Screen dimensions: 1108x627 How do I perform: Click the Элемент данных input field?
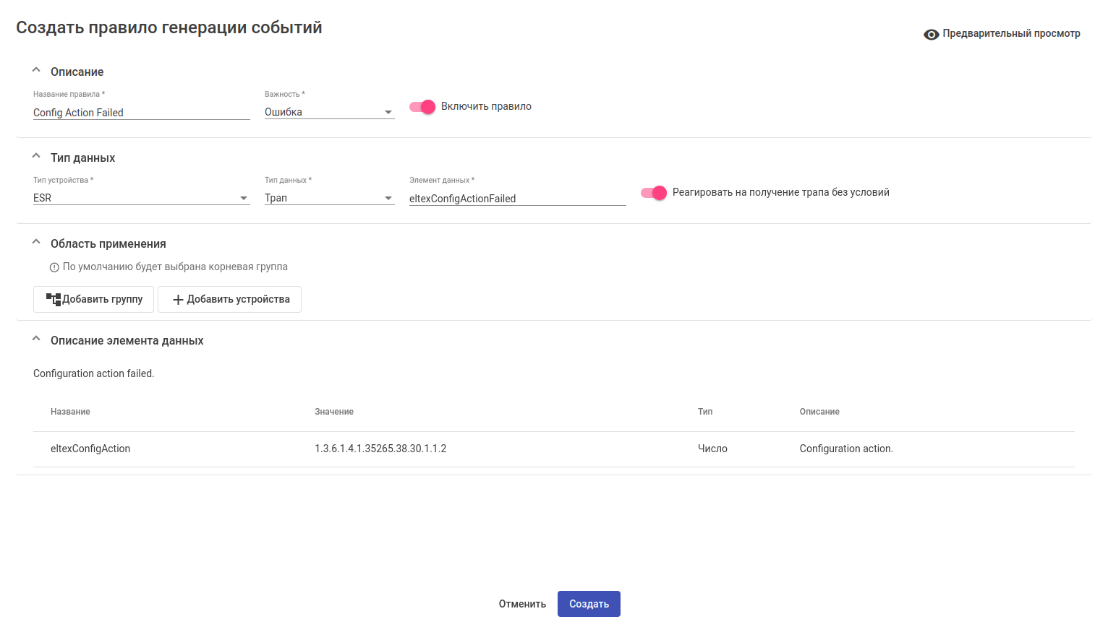517,199
